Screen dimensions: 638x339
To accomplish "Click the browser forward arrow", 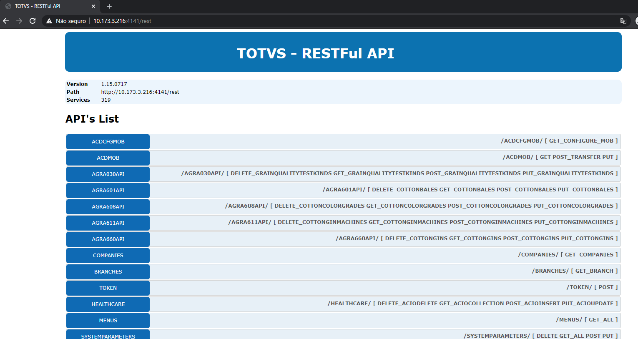I will 19,21.
